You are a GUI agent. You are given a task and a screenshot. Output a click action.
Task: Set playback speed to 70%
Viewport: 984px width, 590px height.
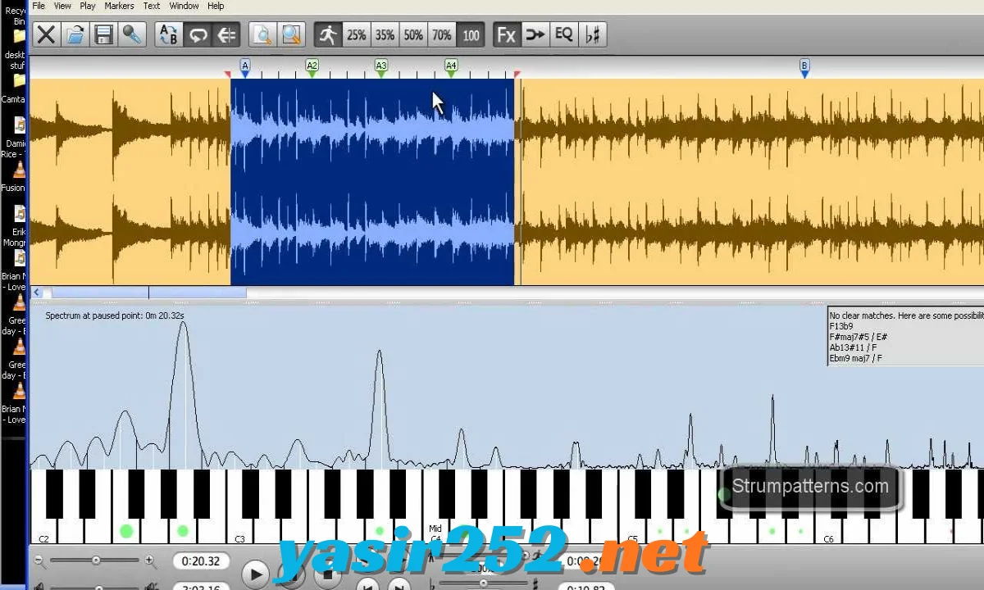tap(442, 34)
